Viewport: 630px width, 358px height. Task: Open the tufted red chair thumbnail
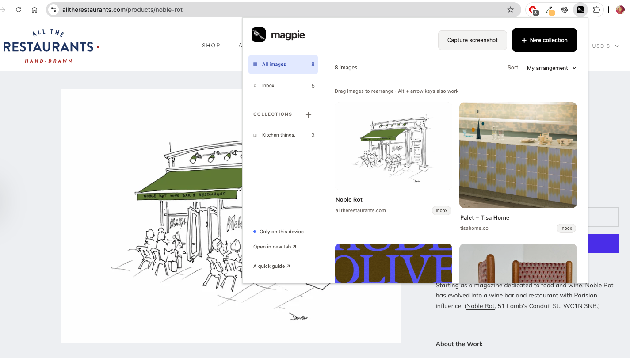[518, 263]
